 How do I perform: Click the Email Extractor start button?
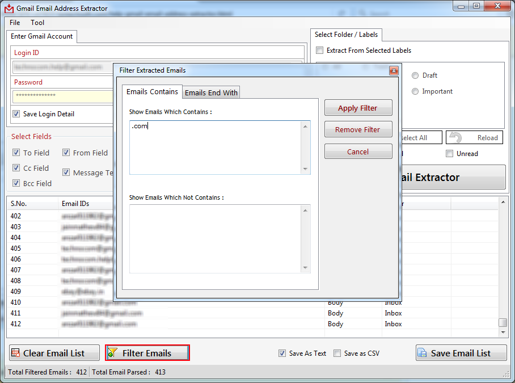click(453, 177)
